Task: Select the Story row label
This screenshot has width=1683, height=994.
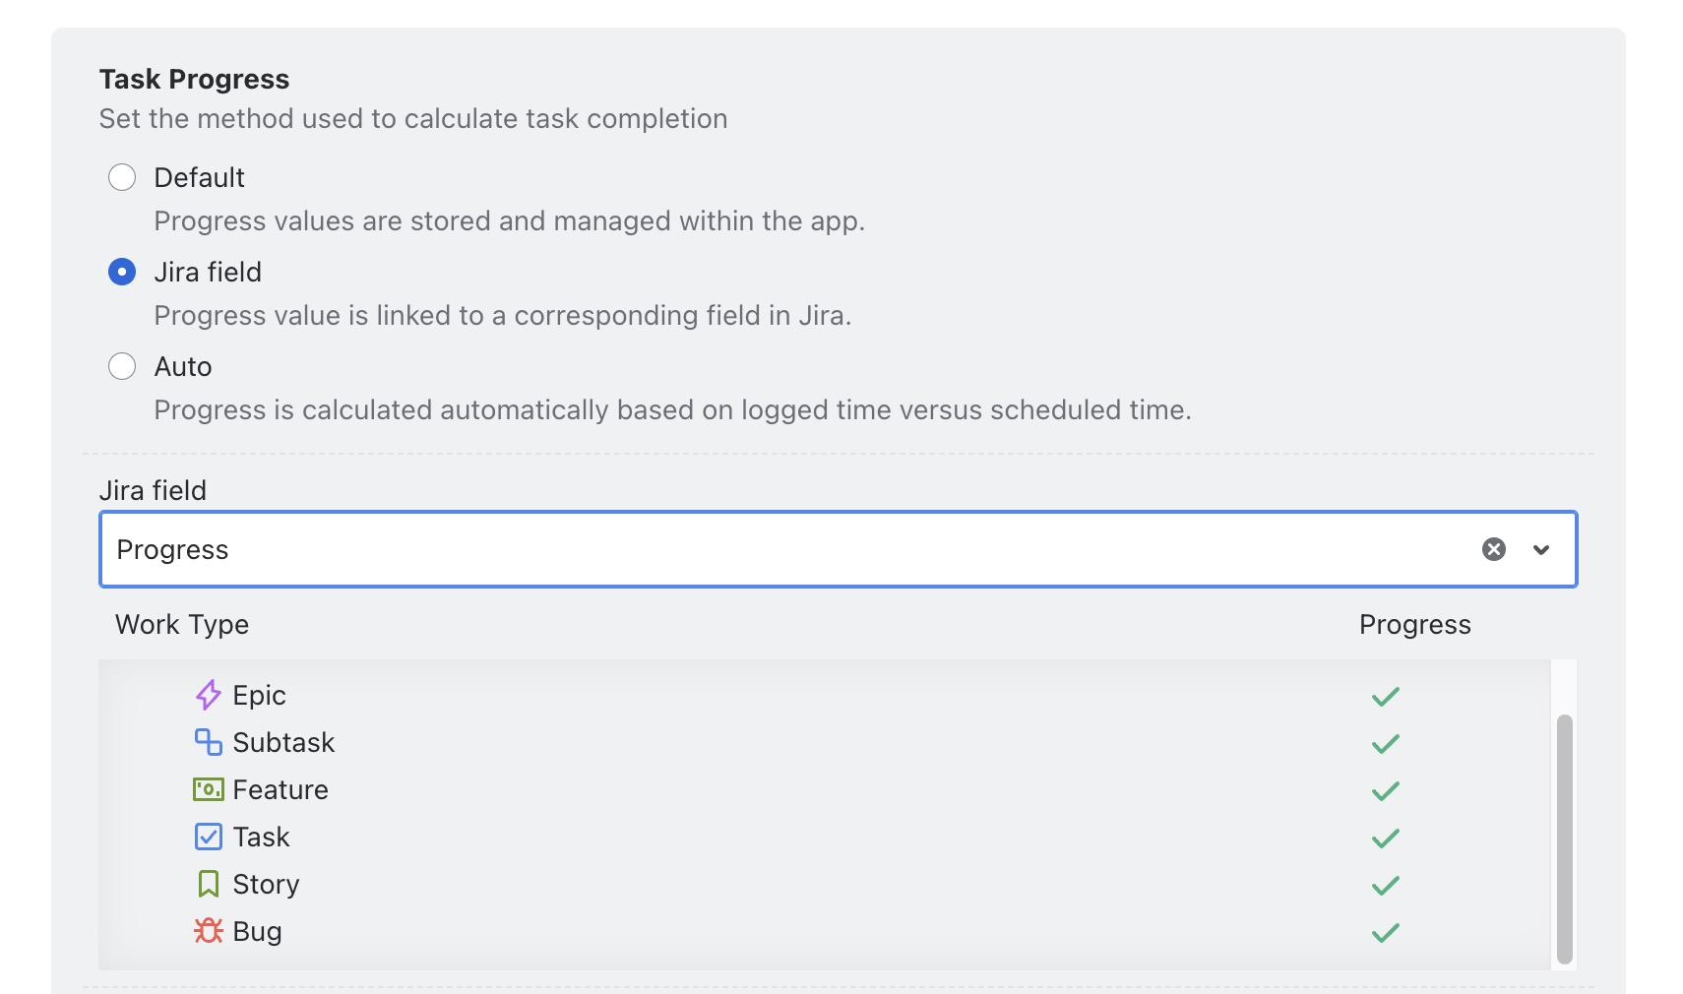Action: click(x=266, y=884)
